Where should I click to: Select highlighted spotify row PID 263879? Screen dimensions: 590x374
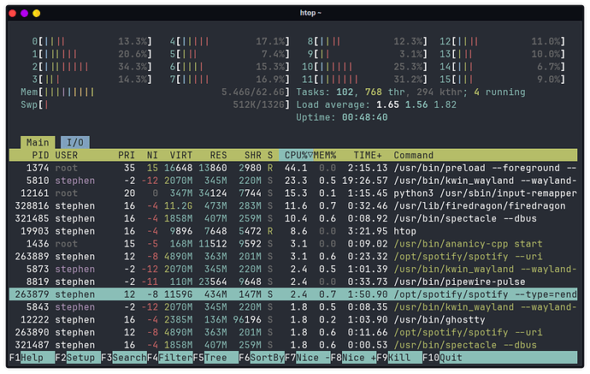point(293,294)
